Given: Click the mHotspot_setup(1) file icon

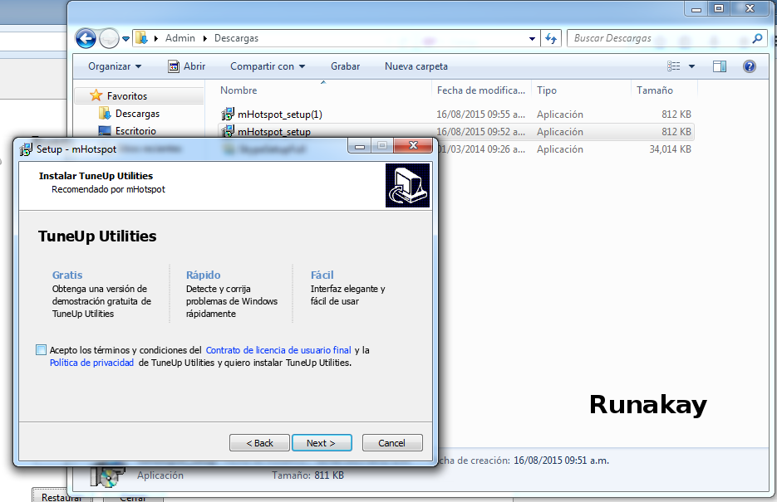Looking at the screenshot, I should [x=228, y=115].
